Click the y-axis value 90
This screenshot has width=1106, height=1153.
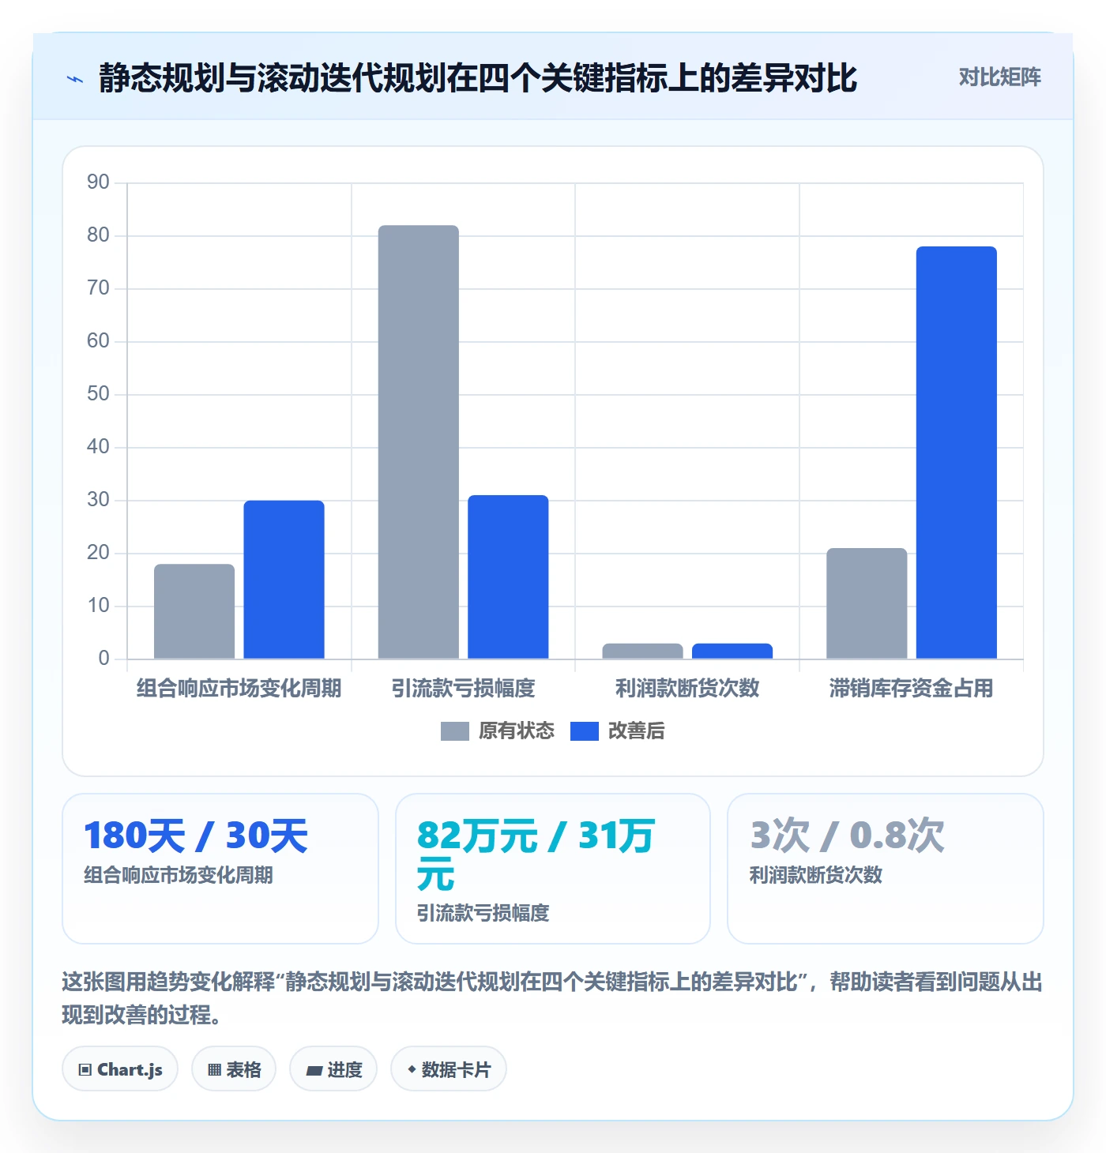[x=98, y=182]
